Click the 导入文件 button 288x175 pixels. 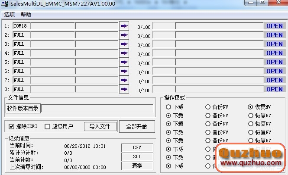click(x=100, y=126)
